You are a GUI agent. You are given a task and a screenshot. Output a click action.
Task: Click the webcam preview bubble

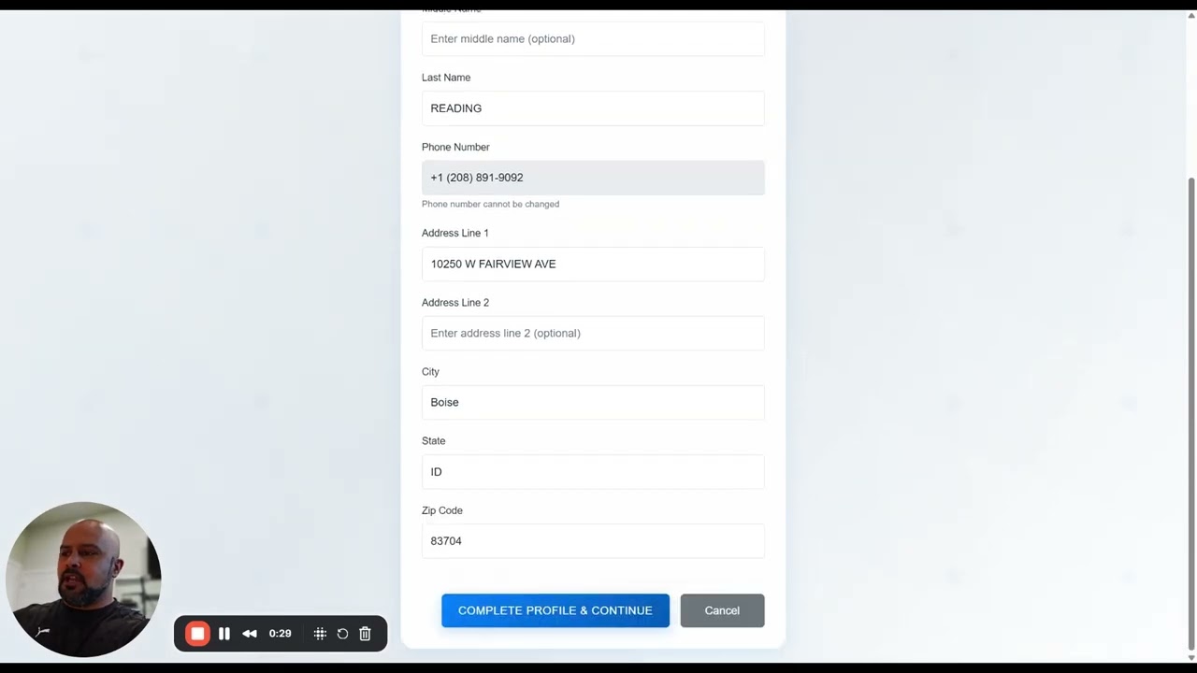83,580
